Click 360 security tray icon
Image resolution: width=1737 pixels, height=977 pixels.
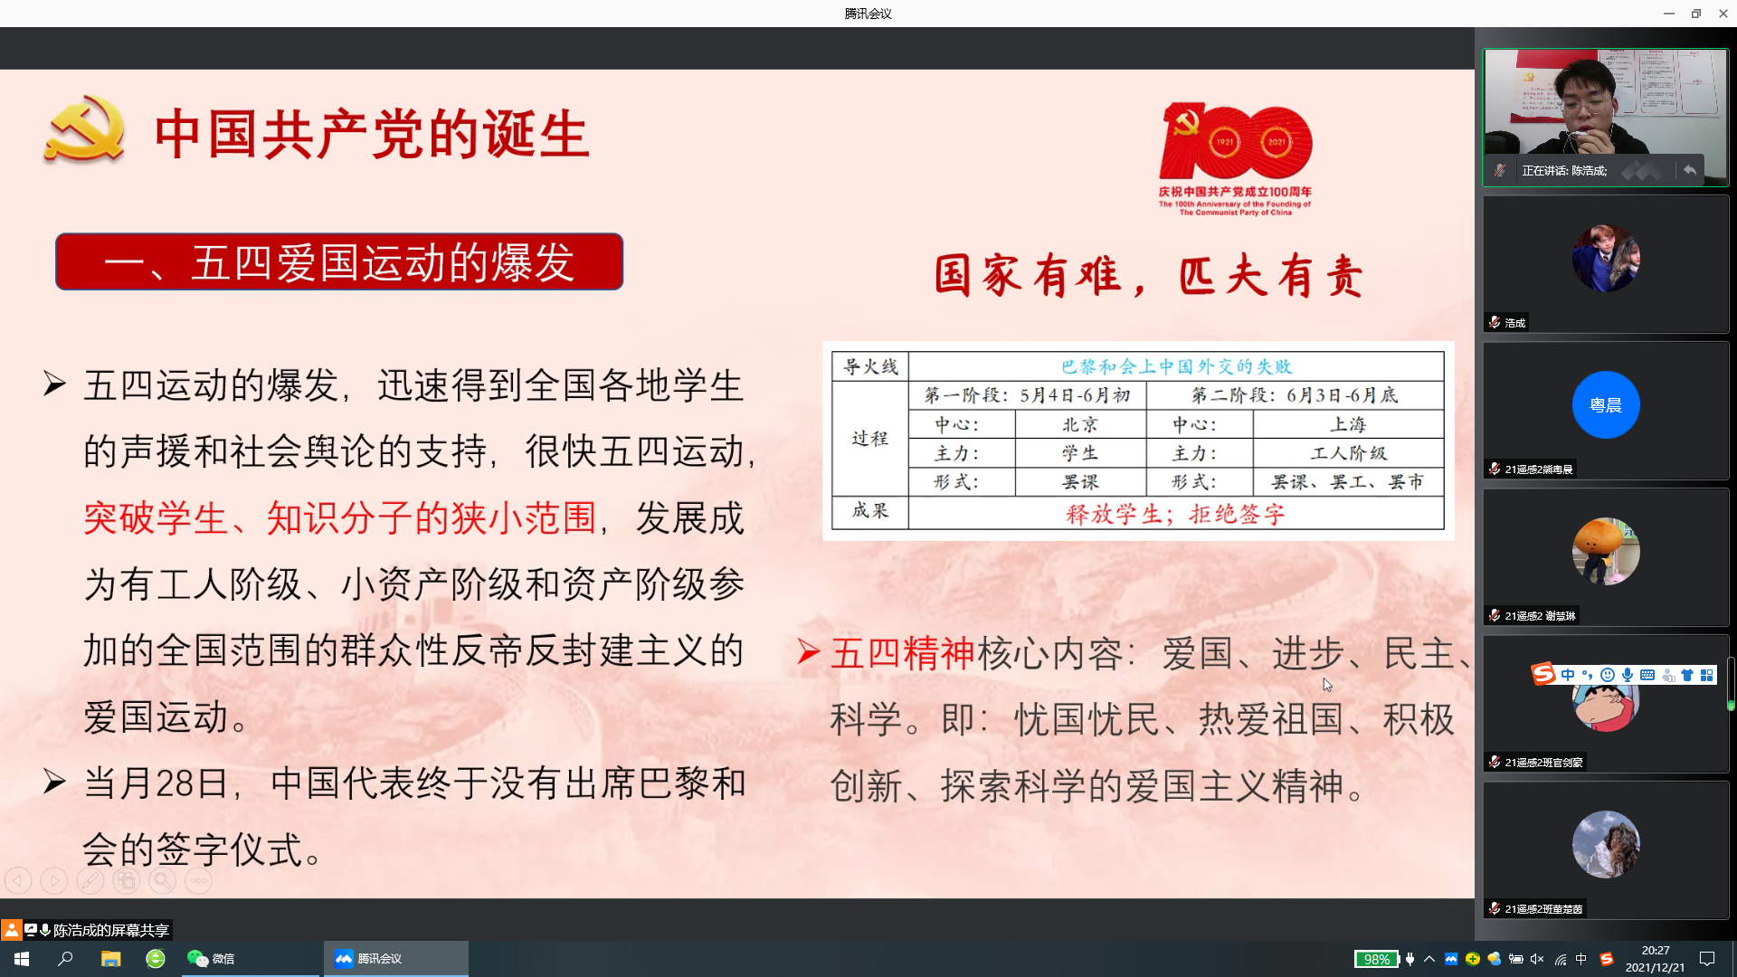tap(1473, 959)
